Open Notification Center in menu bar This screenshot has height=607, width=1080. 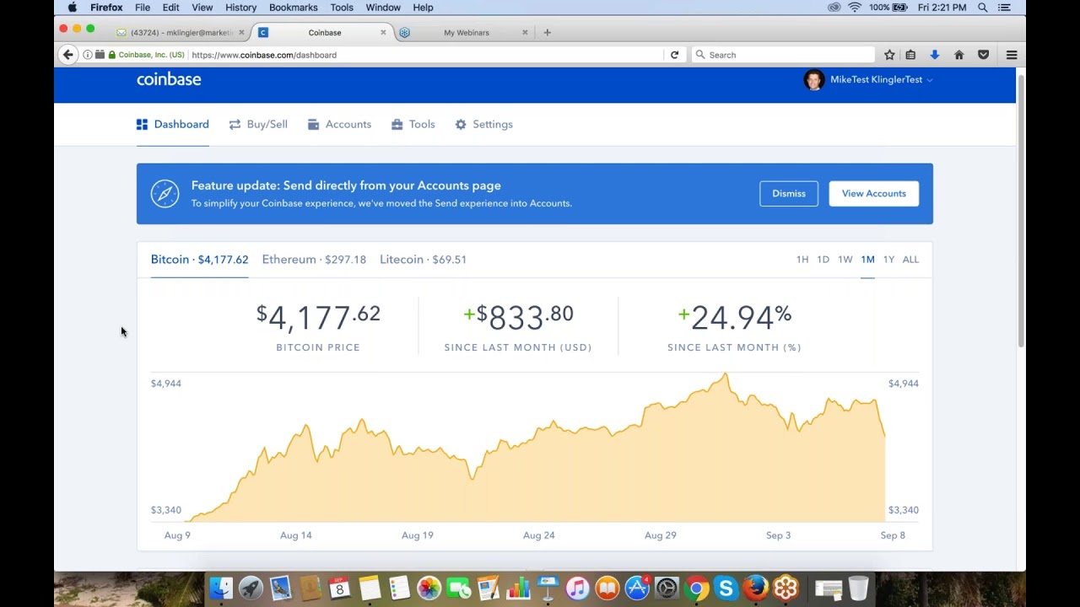coord(1004,8)
